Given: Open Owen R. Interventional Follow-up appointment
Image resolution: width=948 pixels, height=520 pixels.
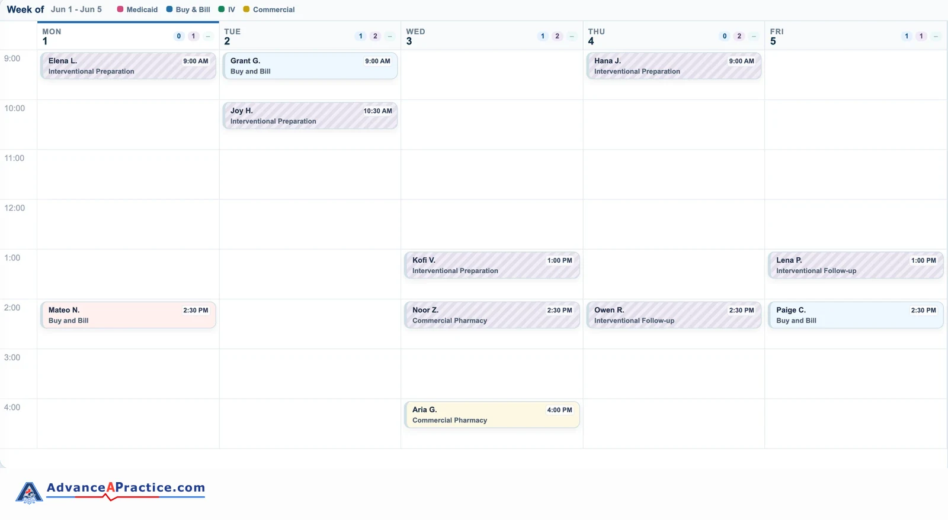Looking at the screenshot, I should 674,315.
